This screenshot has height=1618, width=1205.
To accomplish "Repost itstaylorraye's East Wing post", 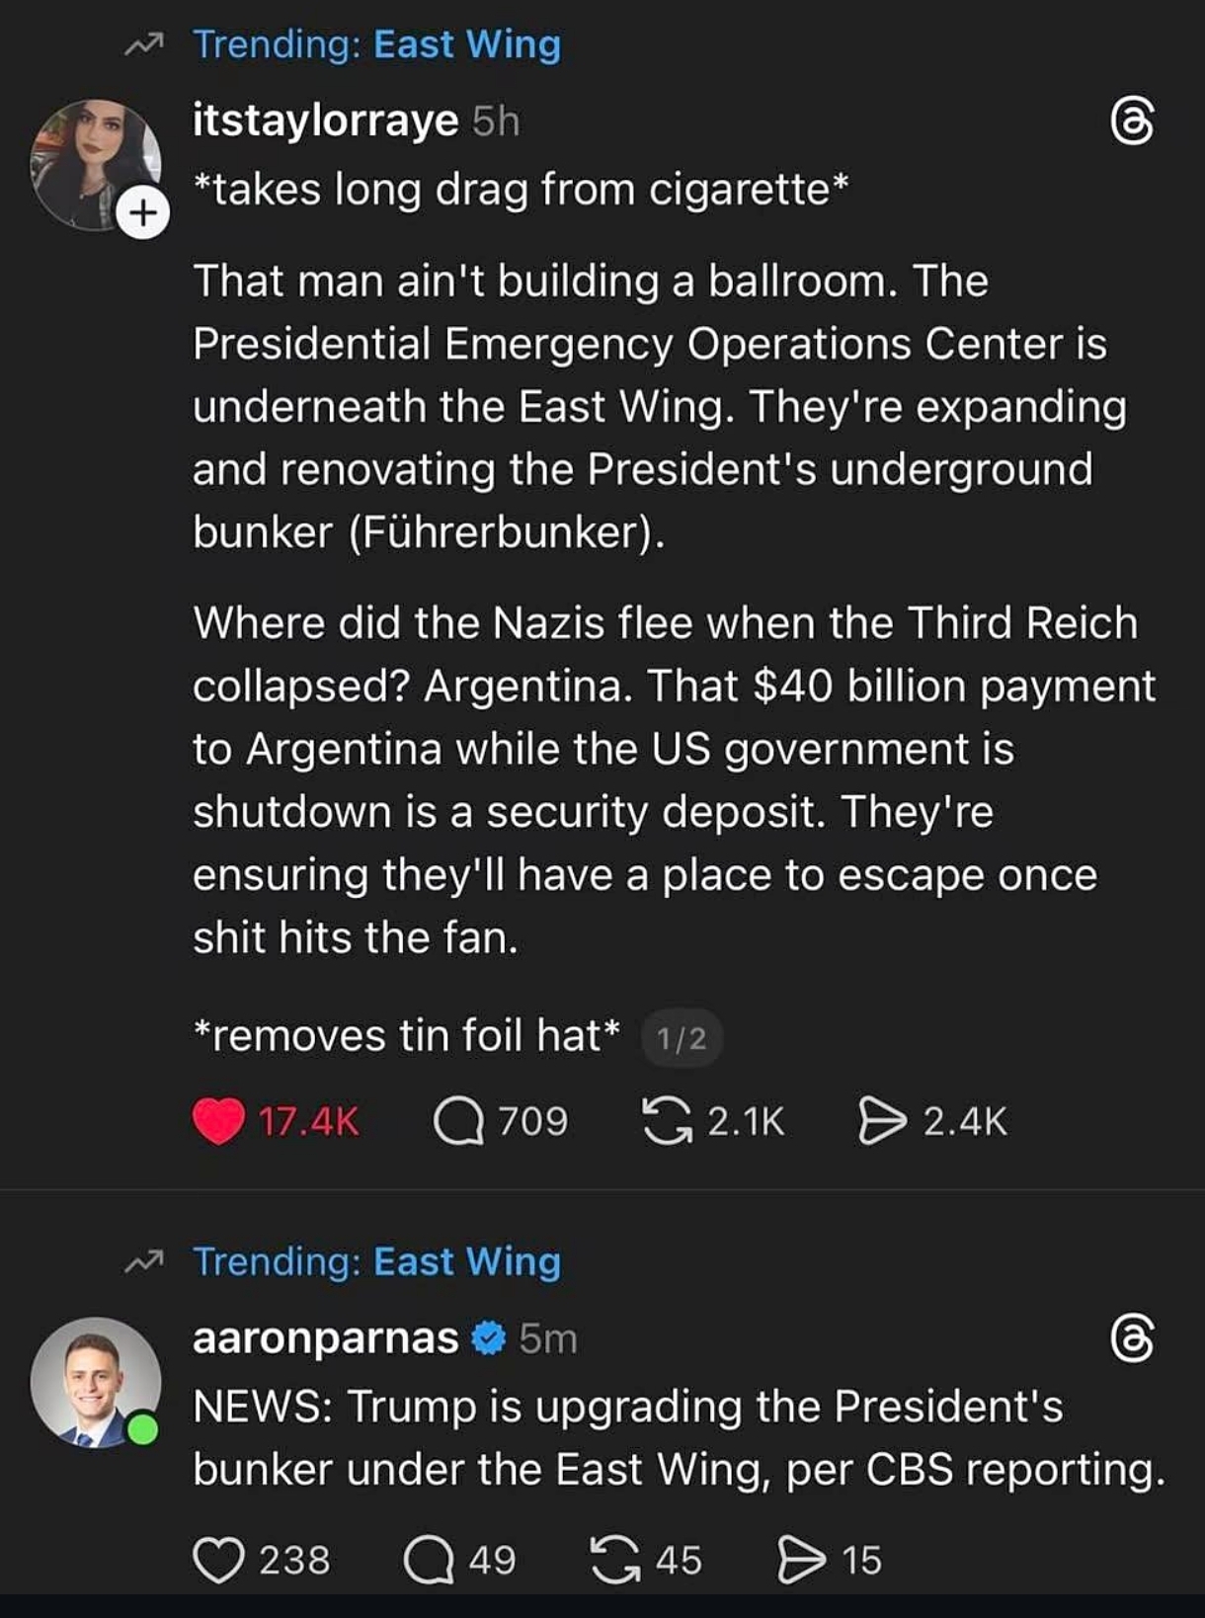I will point(668,1121).
